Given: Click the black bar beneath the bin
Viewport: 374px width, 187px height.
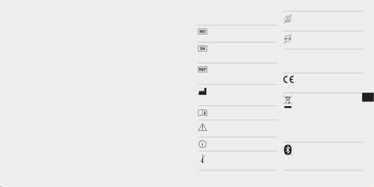Looking at the screenshot, I should [x=288, y=107].
